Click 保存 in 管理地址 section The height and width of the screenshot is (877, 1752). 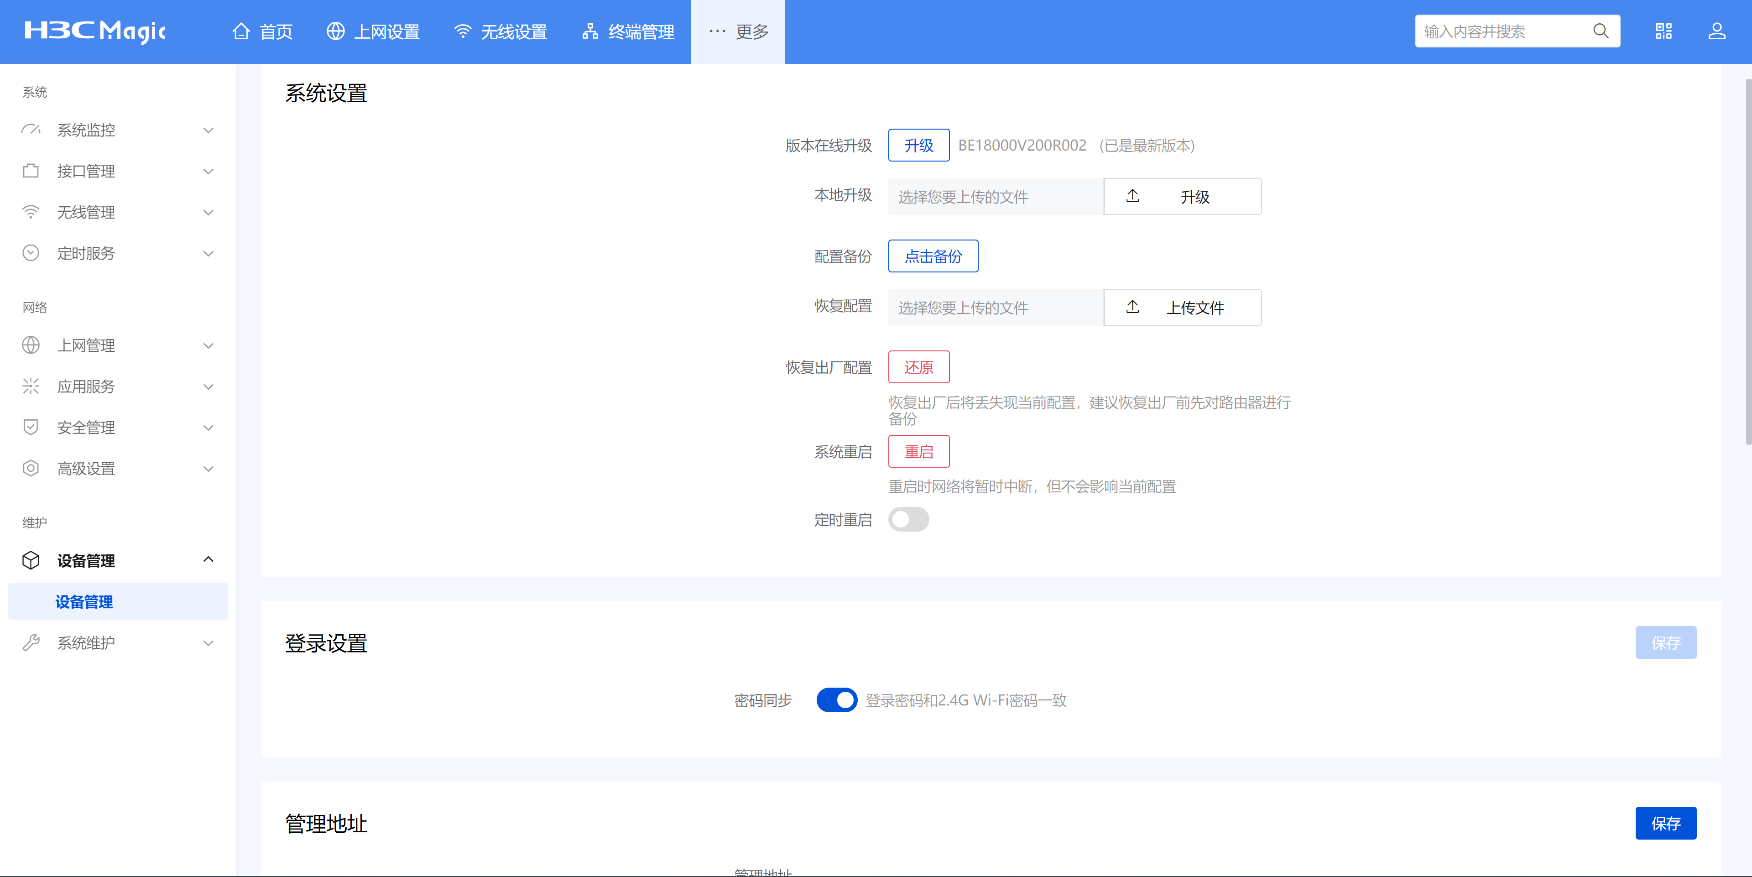pos(1666,823)
